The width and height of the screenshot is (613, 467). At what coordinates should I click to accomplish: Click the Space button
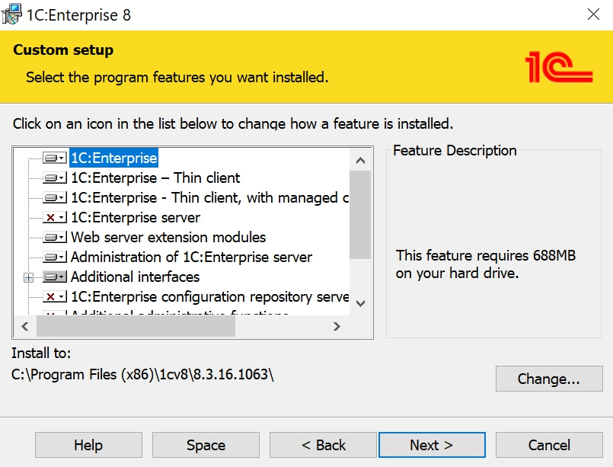(x=206, y=445)
